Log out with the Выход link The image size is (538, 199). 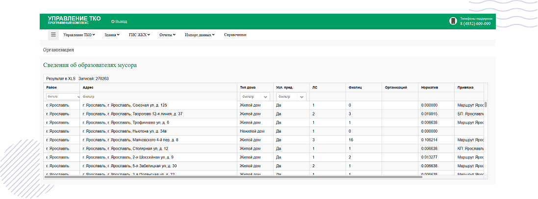click(x=119, y=22)
